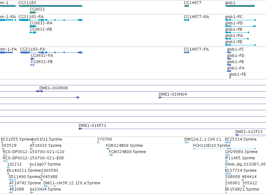Click the FGM324B09.5prime EST glyph
Image resolution: width=266 pixels, height=194 pixels.
[111, 155]
